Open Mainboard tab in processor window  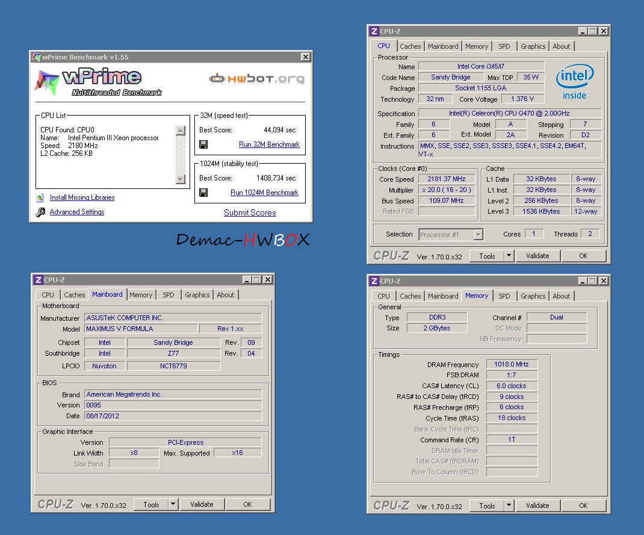pyautogui.click(x=443, y=46)
